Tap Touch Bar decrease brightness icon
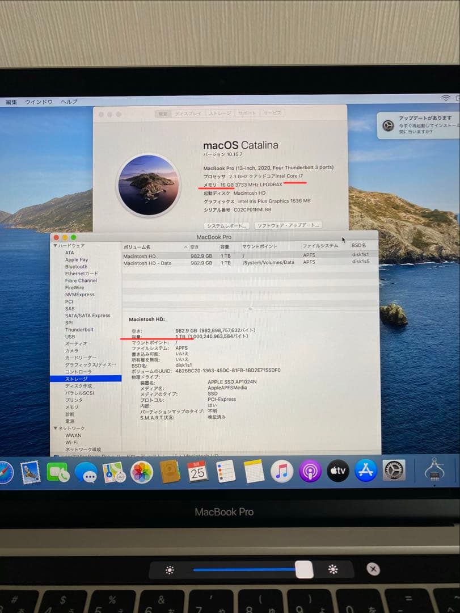The height and width of the screenshot is (613, 460). coord(170,570)
